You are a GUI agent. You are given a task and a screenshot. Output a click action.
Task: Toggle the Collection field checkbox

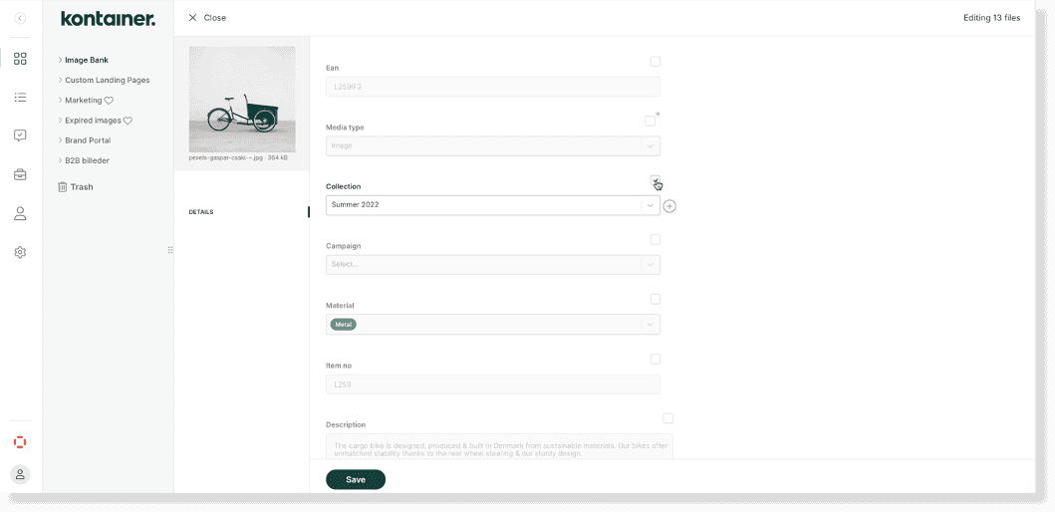(656, 180)
